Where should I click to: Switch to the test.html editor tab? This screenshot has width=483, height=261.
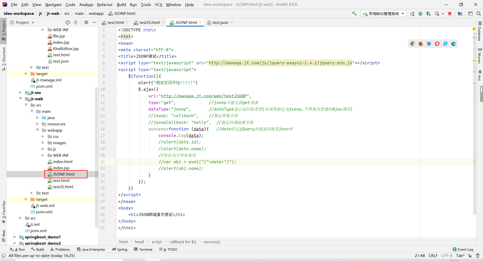pyautogui.click(x=115, y=22)
